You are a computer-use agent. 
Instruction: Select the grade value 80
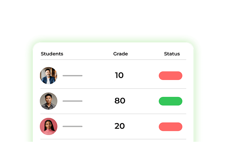120,101
